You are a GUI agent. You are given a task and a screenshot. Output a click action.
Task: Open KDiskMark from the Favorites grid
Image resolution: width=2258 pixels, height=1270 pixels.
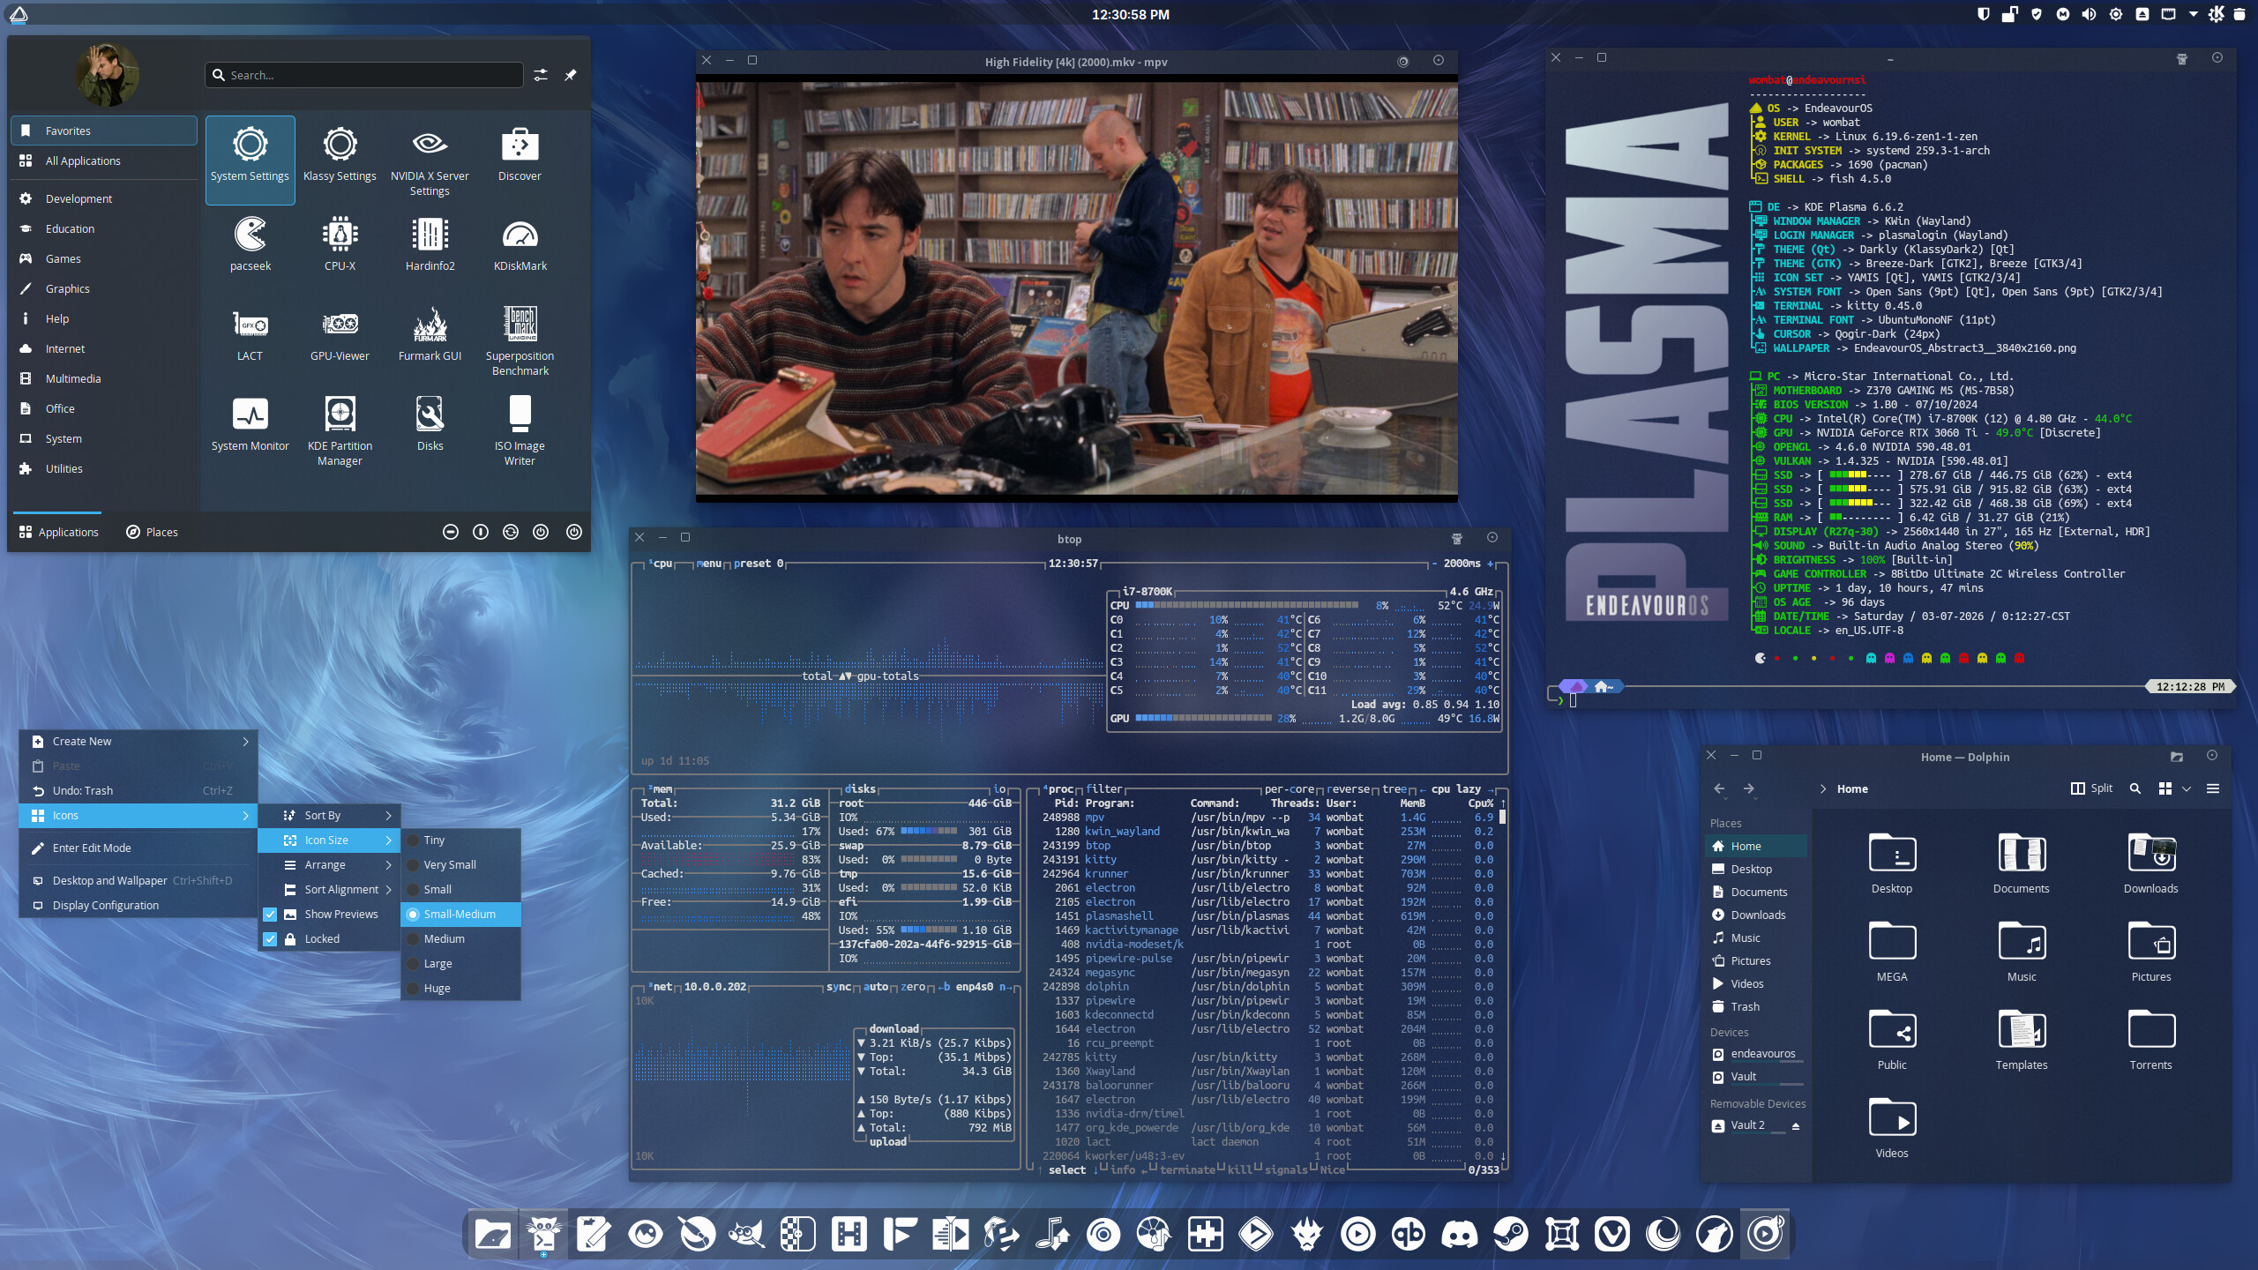coord(520,244)
